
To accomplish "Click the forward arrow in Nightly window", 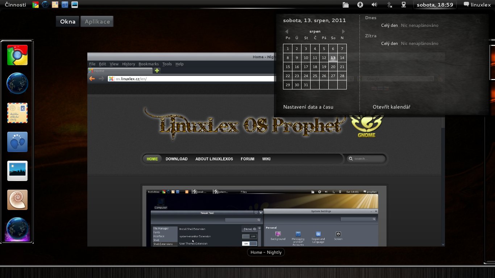I will pyautogui.click(x=101, y=79).
